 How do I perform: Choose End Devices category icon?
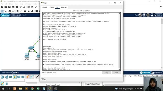click(6, 77)
